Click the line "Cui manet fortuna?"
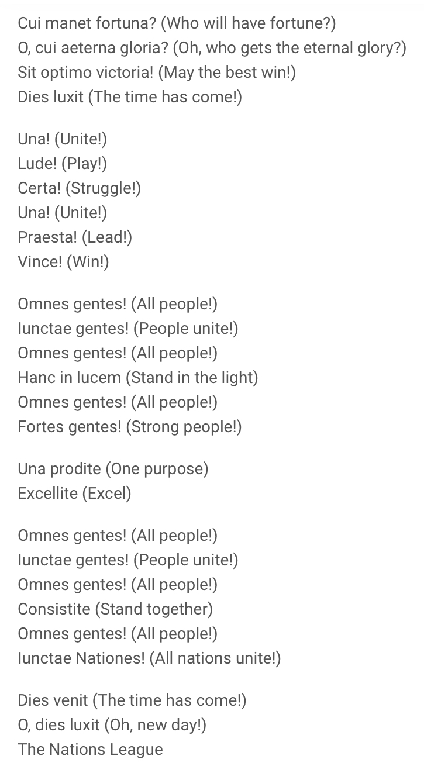The height and width of the screenshot is (773, 424). coord(87,23)
